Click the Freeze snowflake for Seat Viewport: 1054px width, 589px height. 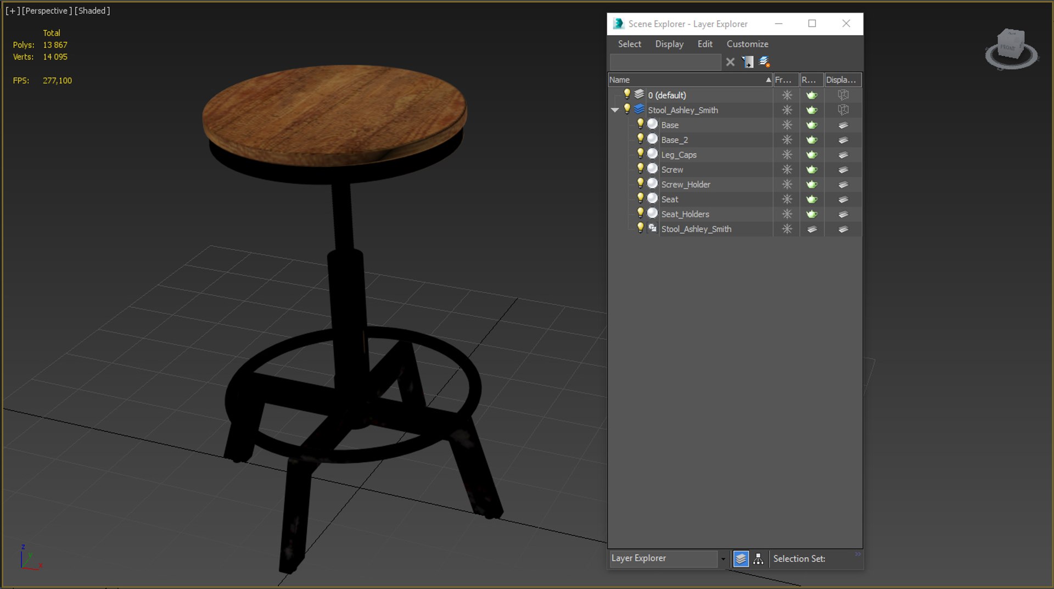[x=787, y=199]
